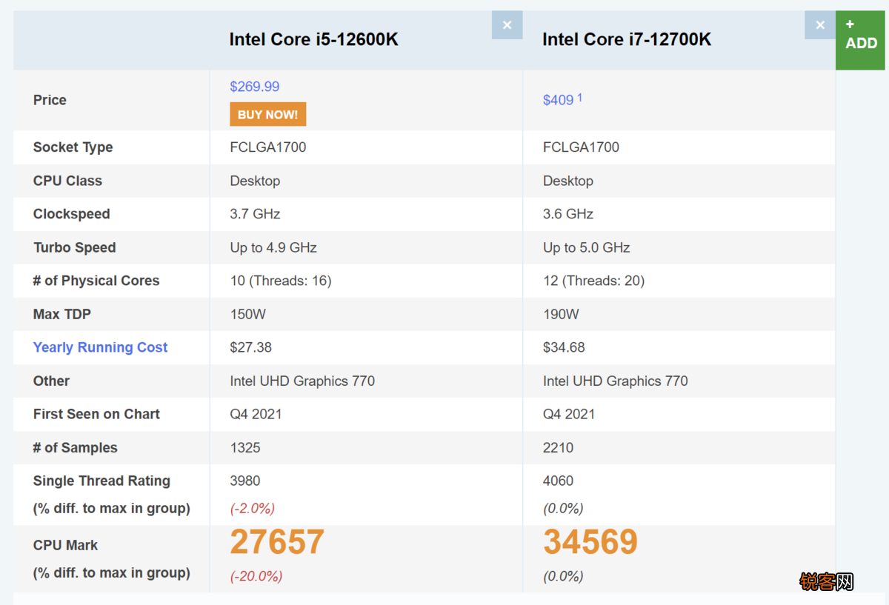Click the orange BUY NOW! button

(267, 115)
